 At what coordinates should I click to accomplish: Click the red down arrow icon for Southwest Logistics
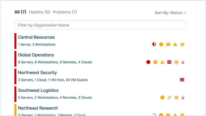[183, 97]
